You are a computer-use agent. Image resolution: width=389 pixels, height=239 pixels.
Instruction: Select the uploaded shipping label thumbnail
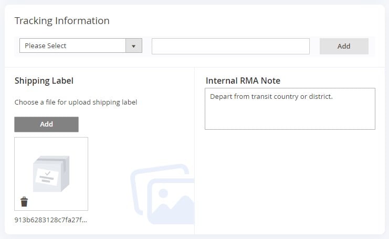pyautogui.click(x=51, y=174)
